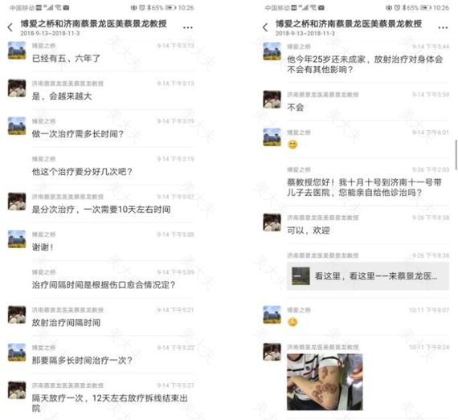Tap the emoji message sent on 10-11
The width and height of the screenshot is (458, 420).
[x=292, y=322]
